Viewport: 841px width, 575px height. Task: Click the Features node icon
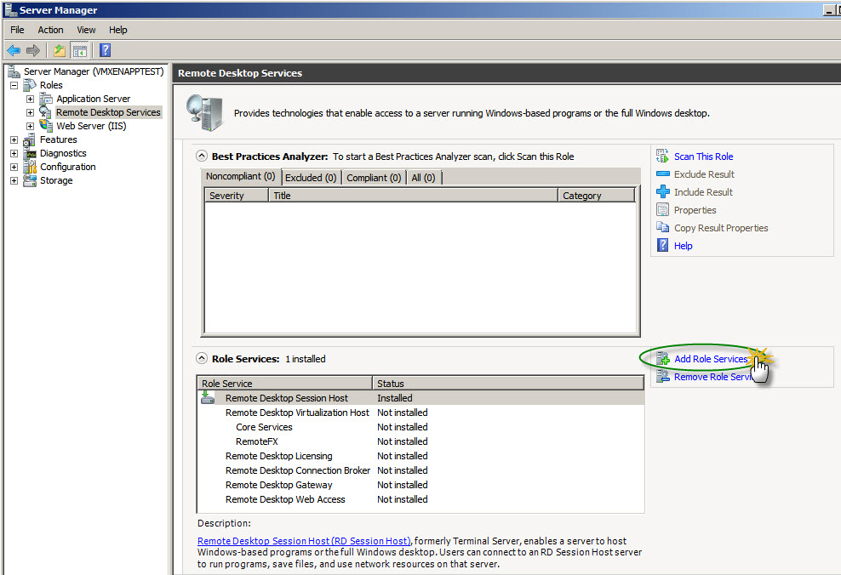coord(30,139)
